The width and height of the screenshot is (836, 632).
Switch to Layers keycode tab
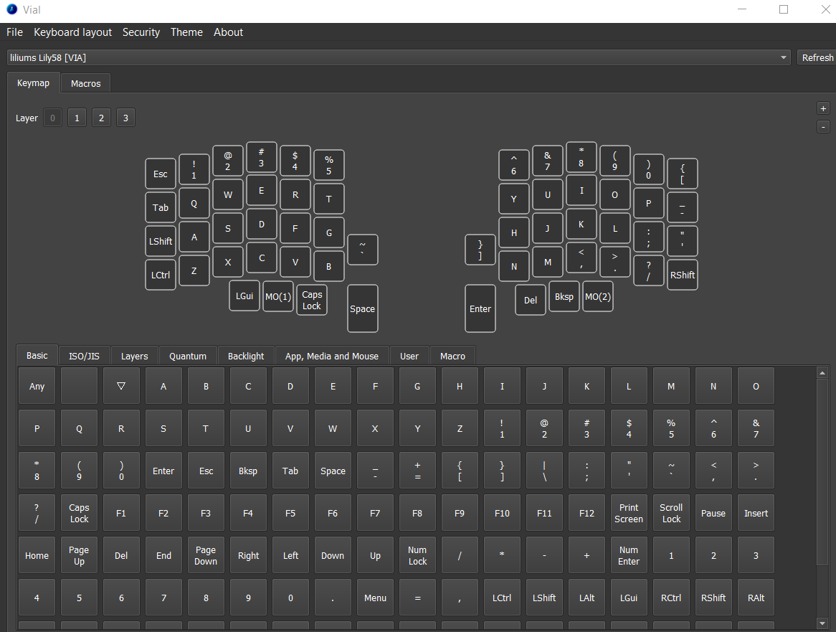click(x=134, y=356)
